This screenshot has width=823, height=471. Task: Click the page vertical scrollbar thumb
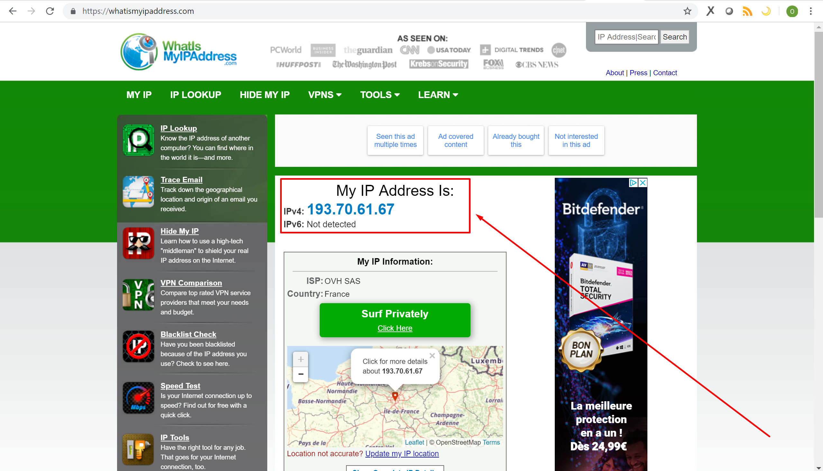point(818,124)
